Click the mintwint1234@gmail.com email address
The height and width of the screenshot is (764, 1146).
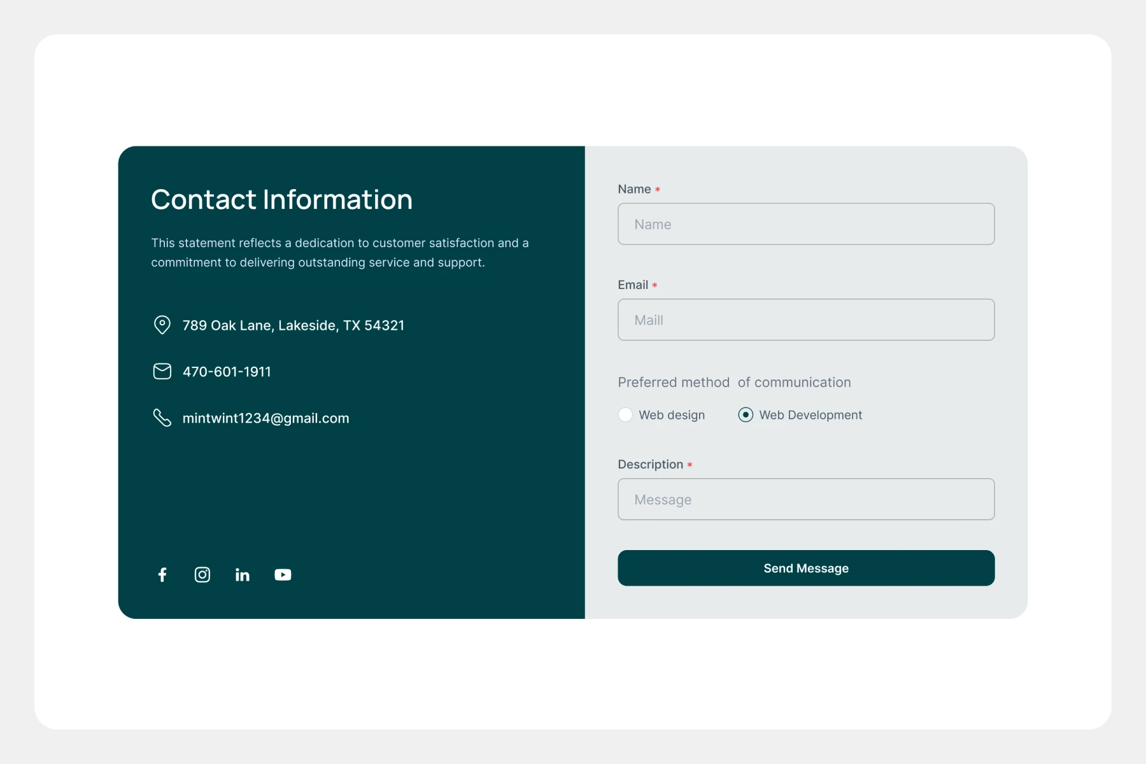coord(265,418)
